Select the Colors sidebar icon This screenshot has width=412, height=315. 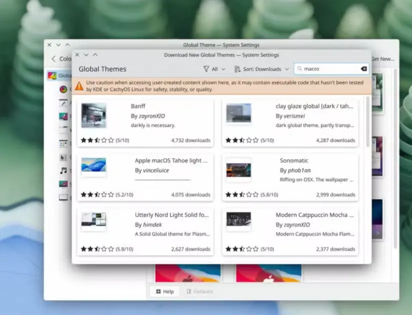click(x=63, y=89)
